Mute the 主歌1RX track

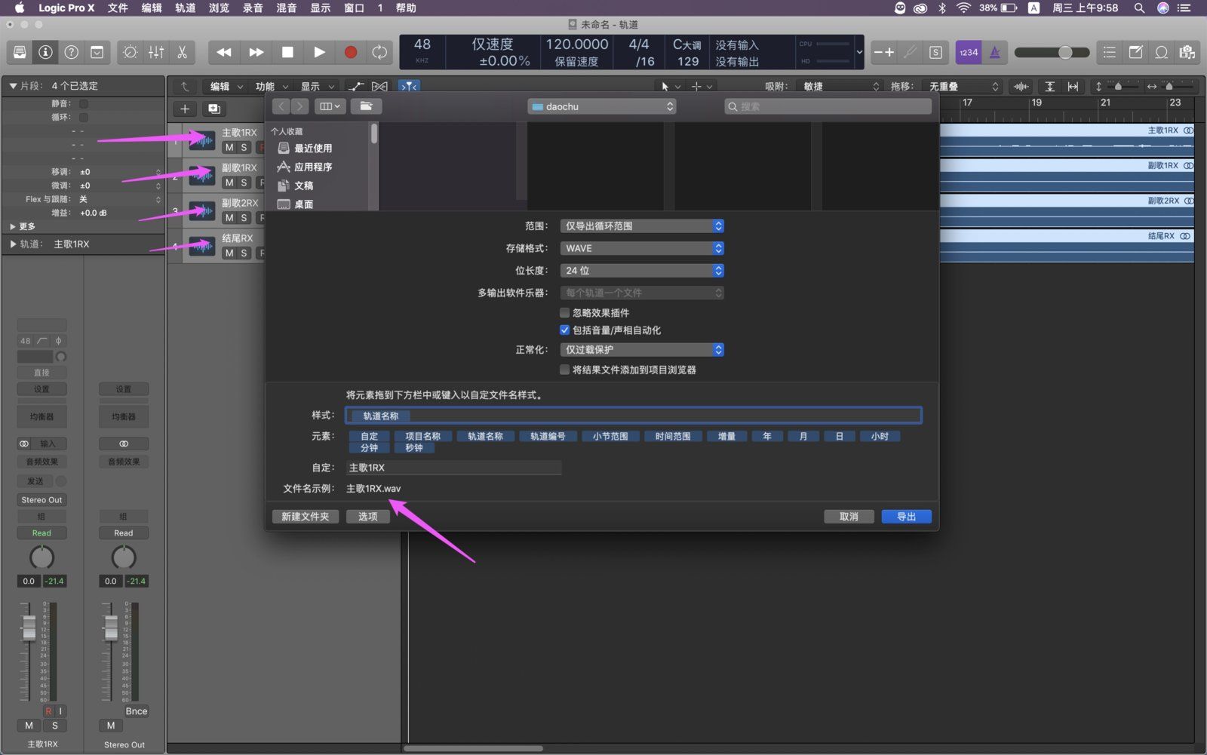click(229, 148)
